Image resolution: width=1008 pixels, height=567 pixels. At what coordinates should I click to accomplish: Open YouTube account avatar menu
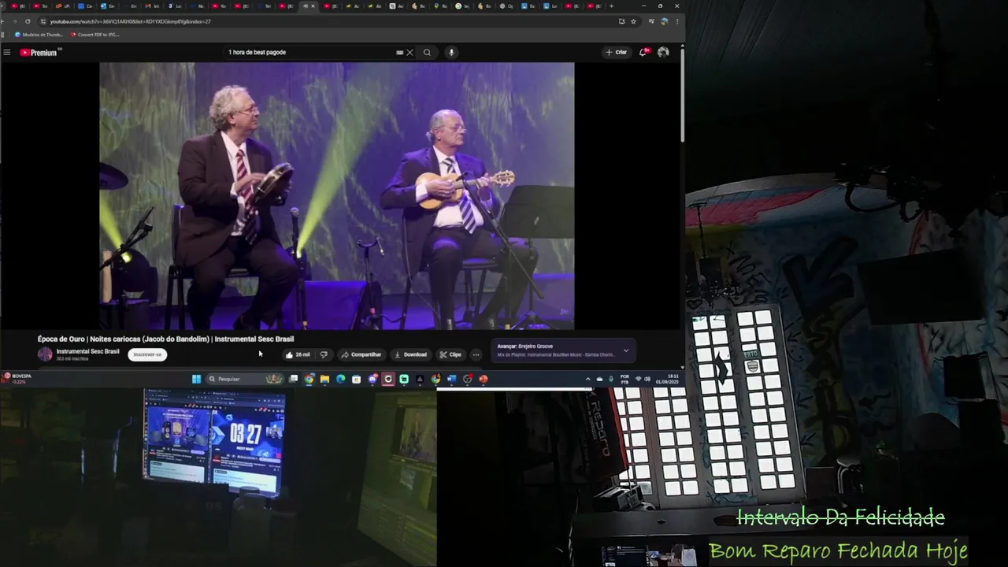[663, 53]
